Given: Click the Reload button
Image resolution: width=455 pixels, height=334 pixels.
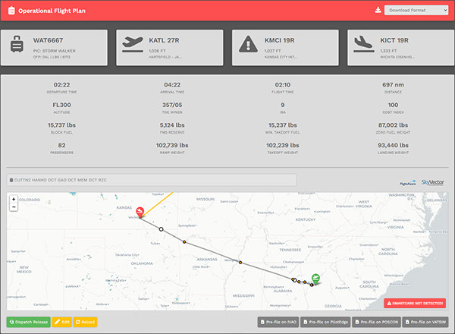Looking at the screenshot, I should [85, 322].
